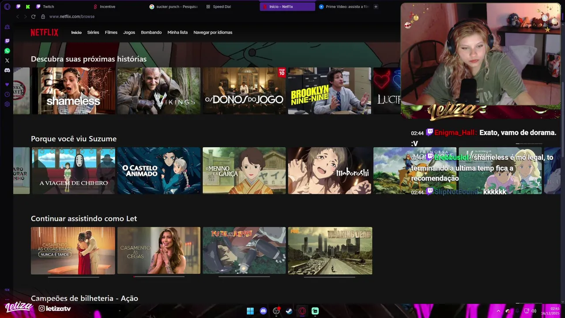
Task: Open pinned Twitch tab icon
Action: coord(18,7)
